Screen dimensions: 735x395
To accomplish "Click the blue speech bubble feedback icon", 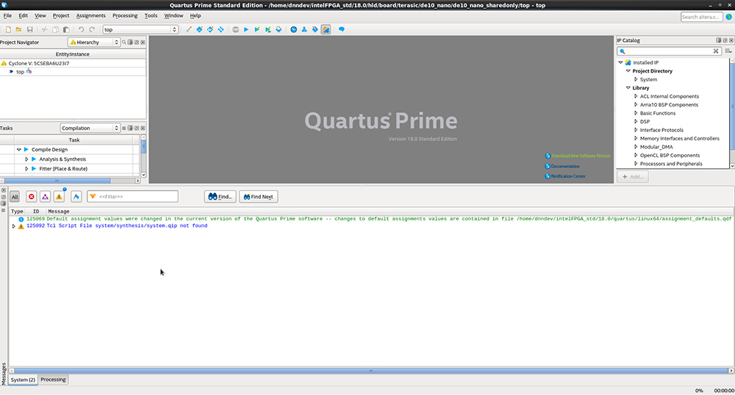I will (341, 29).
